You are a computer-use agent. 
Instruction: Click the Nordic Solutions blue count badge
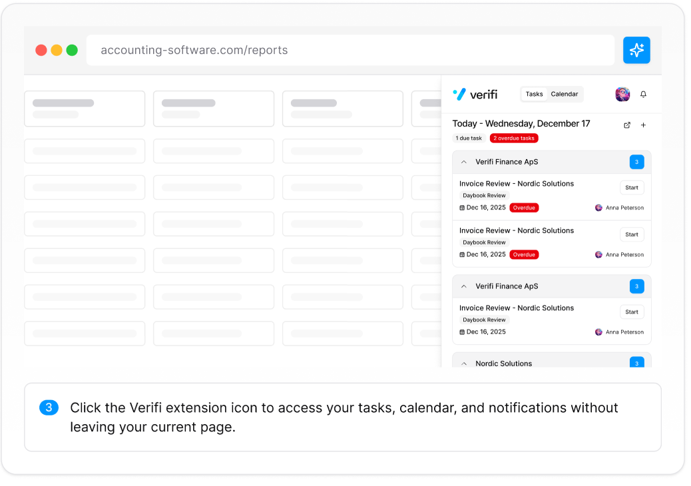[636, 363]
